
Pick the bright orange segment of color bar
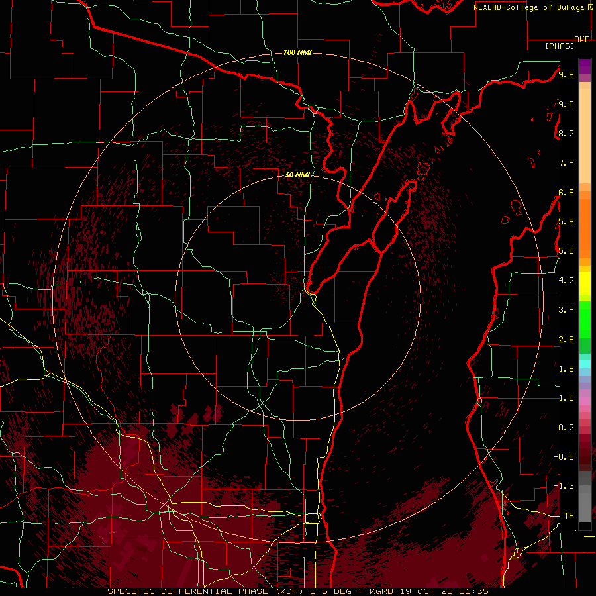point(585,228)
